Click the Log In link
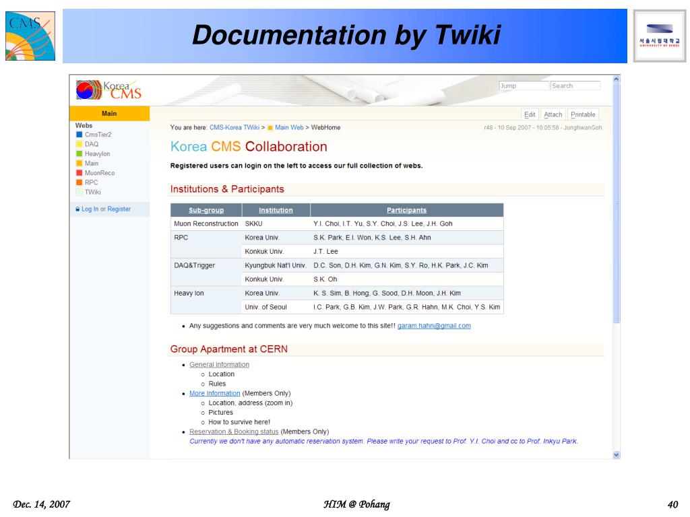This screenshot has width=690, height=517. [90, 209]
